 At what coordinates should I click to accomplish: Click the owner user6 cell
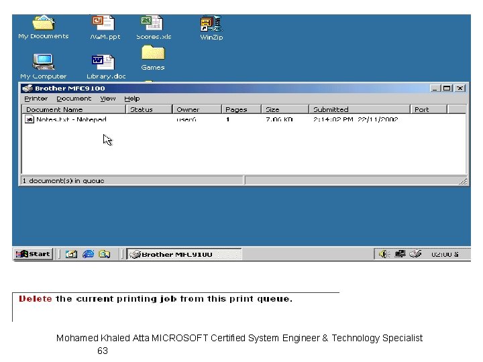186,119
